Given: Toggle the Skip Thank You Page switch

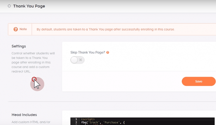Looking at the screenshot, I should click(x=77, y=60).
